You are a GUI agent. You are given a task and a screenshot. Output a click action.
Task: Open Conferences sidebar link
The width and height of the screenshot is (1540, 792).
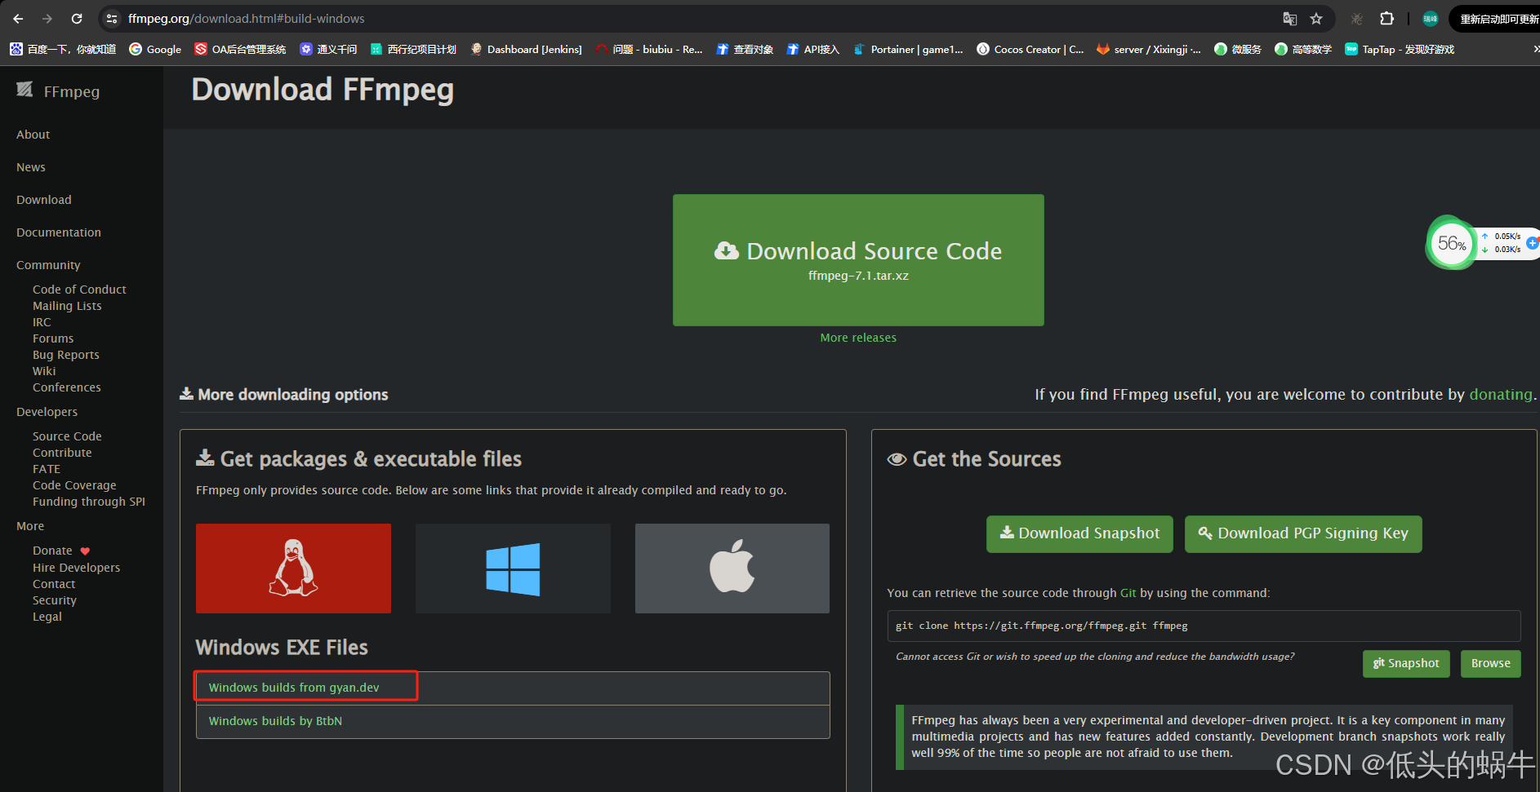click(x=67, y=387)
